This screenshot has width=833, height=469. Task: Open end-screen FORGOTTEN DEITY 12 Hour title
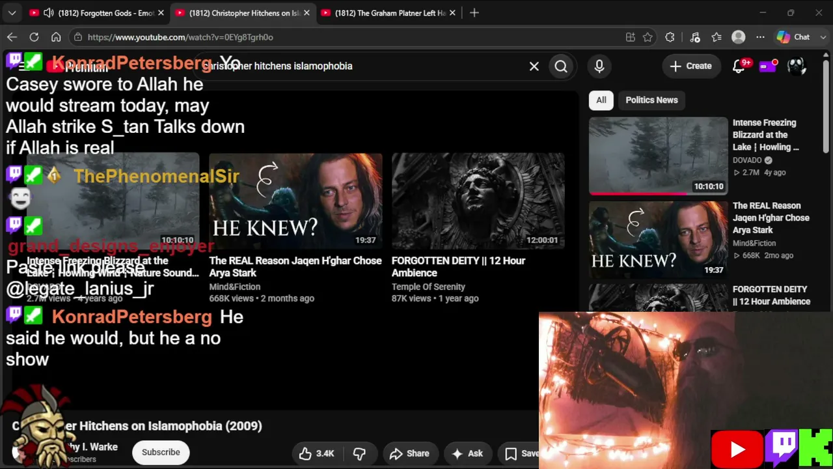point(458,267)
